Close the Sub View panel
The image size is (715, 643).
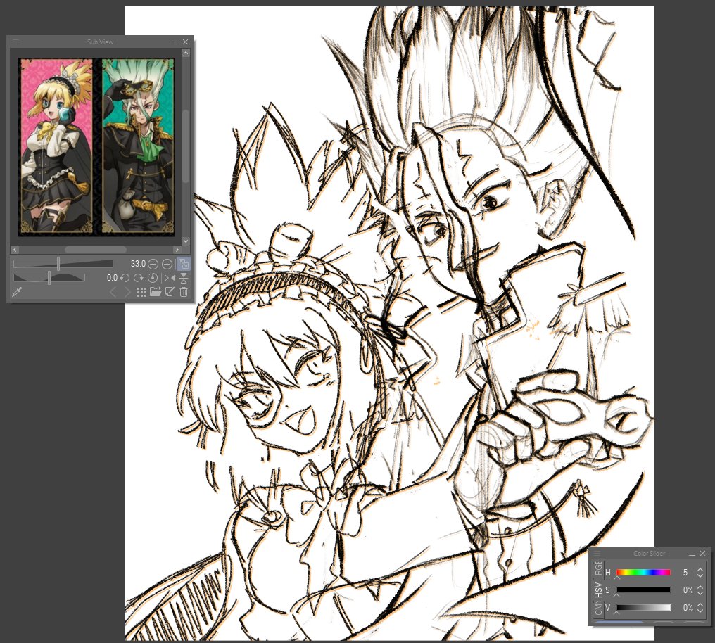coord(185,42)
